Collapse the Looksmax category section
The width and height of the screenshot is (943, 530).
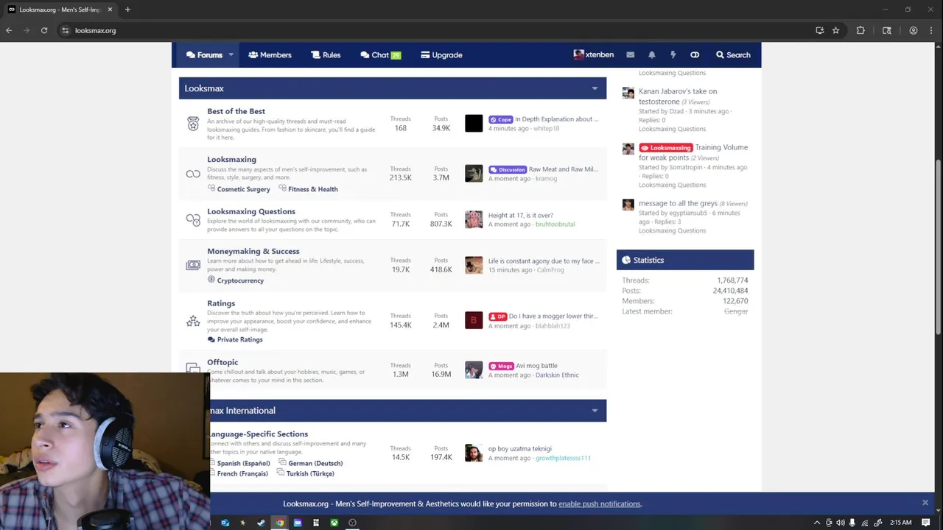(595, 88)
